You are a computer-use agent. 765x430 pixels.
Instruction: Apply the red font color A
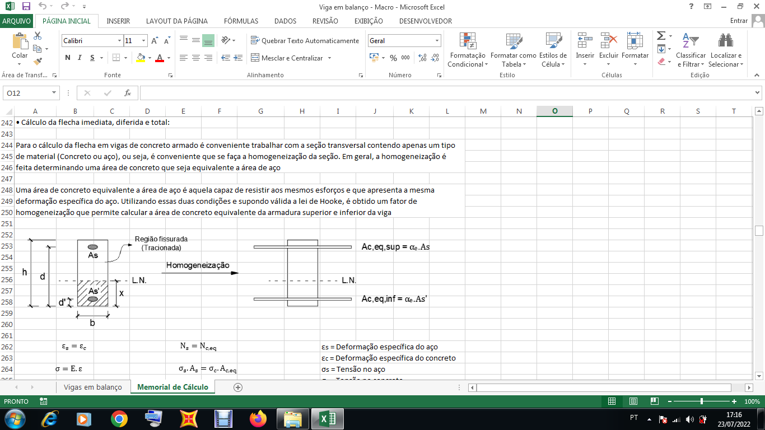[160, 58]
